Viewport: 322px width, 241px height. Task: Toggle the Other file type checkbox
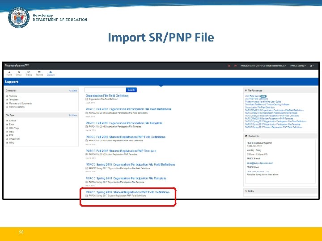pos(7,132)
